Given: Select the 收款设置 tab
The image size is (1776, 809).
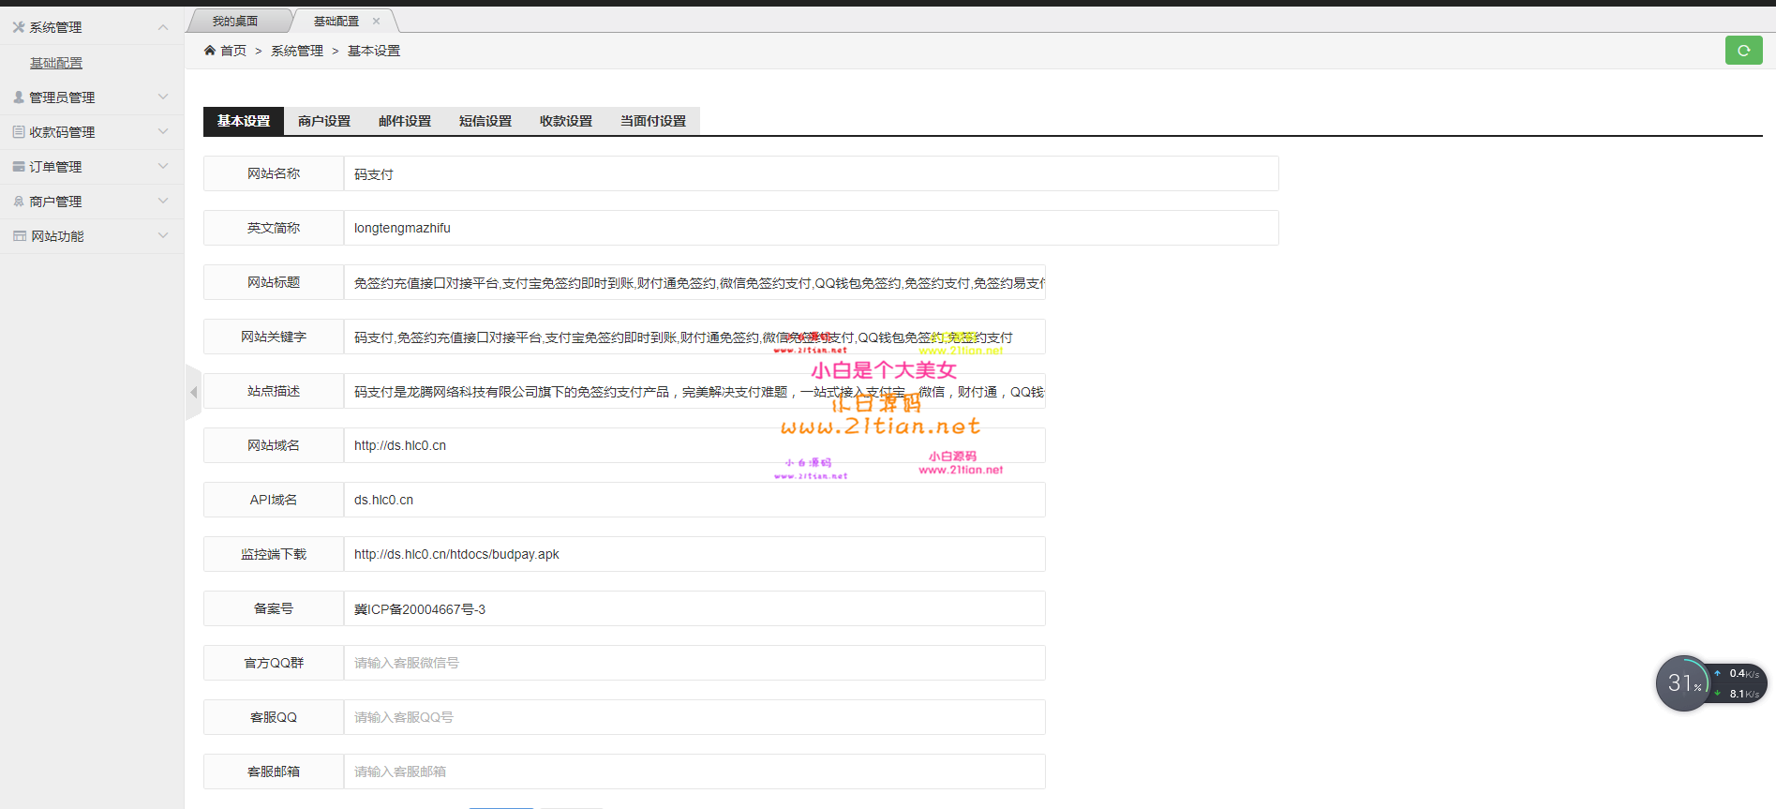Looking at the screenshot, I should coord(566,121).
